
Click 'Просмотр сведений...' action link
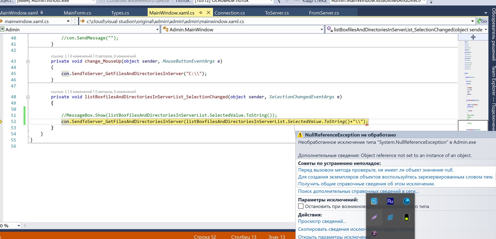322,221
